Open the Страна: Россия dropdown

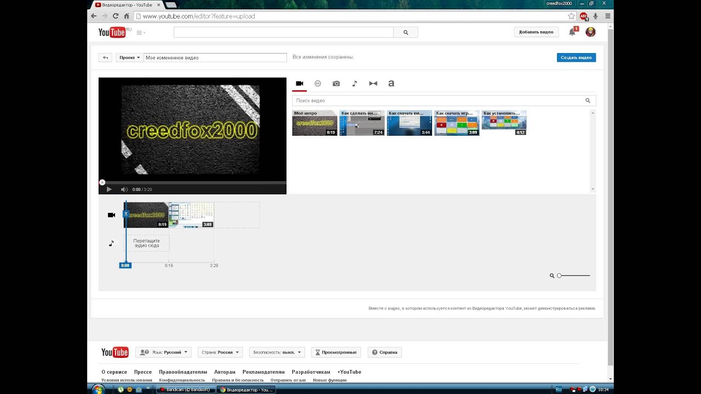[219, 352]
